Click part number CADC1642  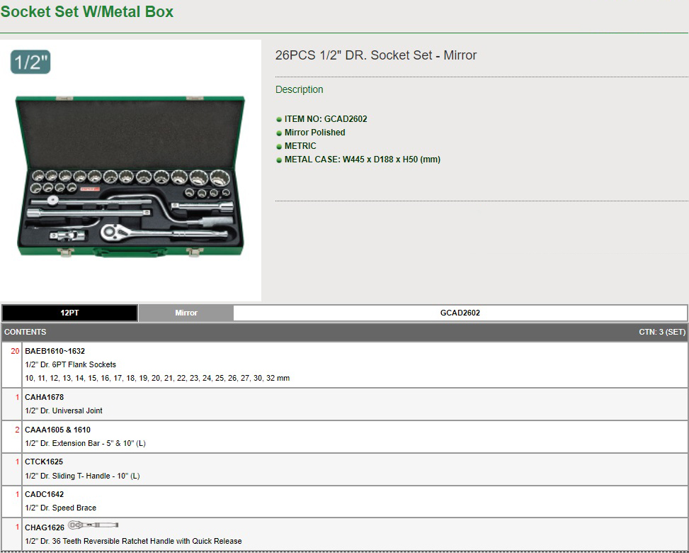coord(45,494)
